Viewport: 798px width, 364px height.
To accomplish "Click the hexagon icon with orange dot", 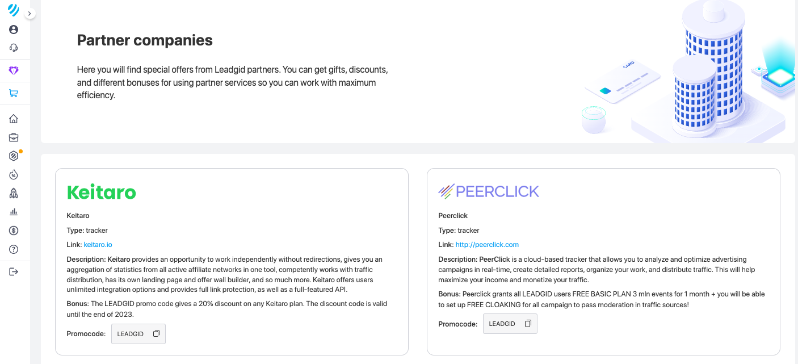I will click(x=14, y=156).
